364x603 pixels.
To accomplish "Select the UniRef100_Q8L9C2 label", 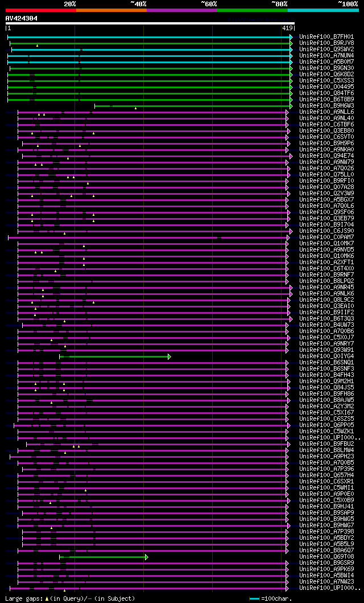I will pos(327,300).
